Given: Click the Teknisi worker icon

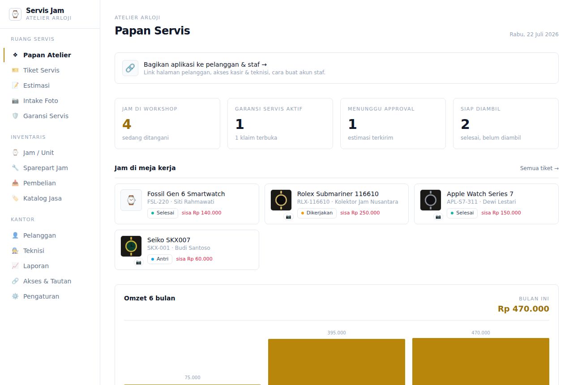Looking at the screenshot, I should click(x=15, y=251).
